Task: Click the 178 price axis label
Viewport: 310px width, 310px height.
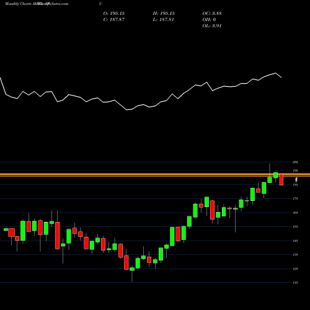Action: tap(295, 198)
